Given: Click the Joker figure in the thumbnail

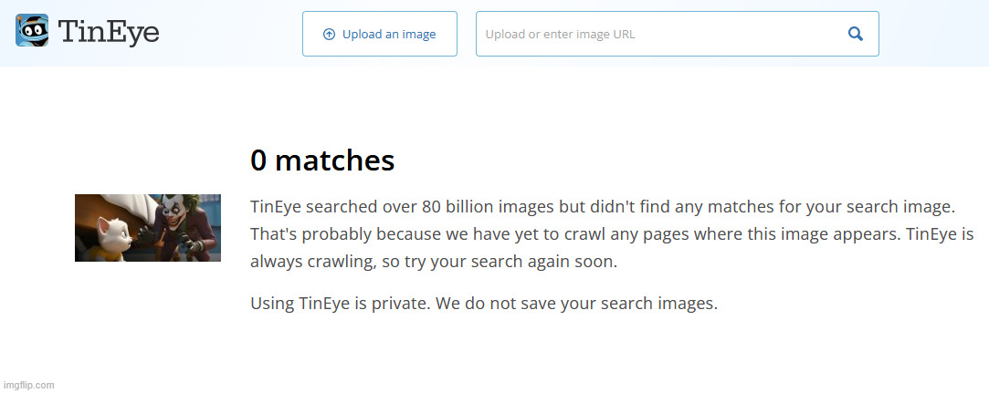Looking at the screenshot, I should point(183,226).
